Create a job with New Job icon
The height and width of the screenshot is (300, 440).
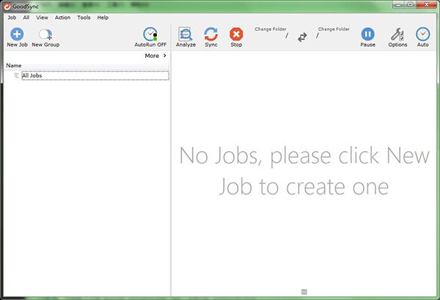17,34
